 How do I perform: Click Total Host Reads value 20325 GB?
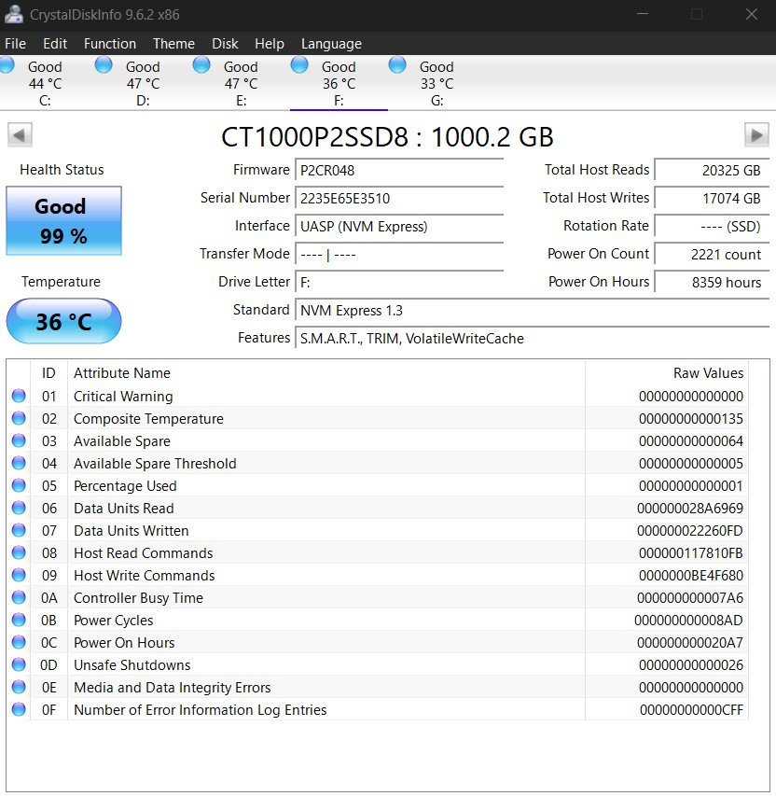click(x=712, y=170)
